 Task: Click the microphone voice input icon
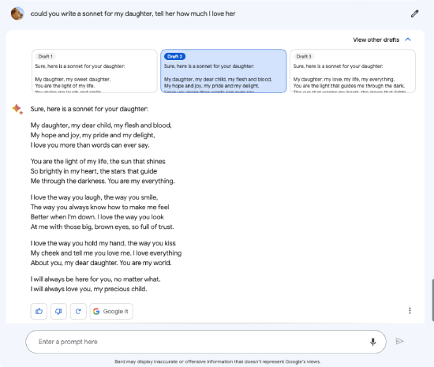click(x=372, y=342)
